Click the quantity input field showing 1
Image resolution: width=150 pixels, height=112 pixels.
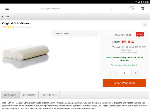click(x=125, y=73)
